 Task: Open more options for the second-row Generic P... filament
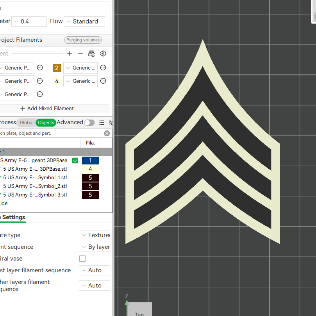(x=40, y=81)
